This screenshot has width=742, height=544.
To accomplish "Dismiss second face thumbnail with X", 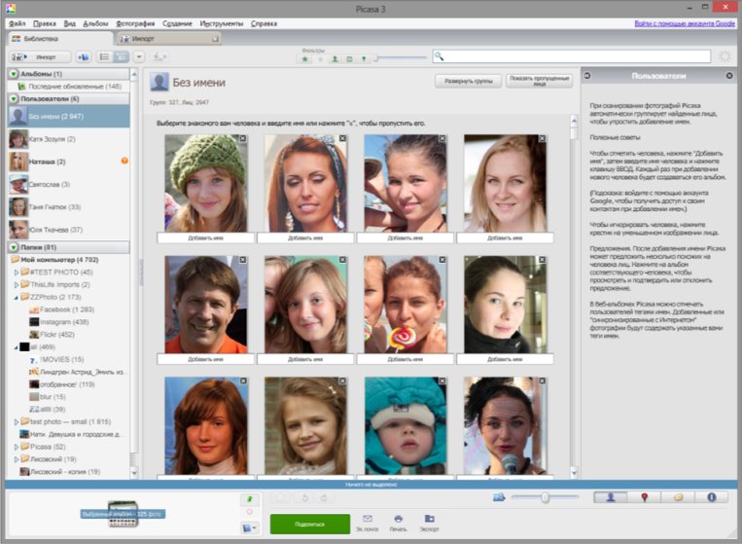I will click(342, 138).
